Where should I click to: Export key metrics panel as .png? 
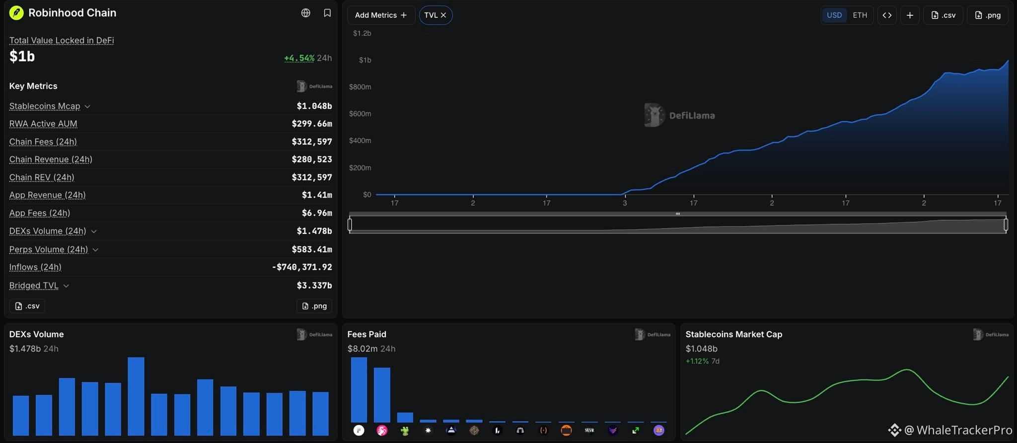point(314,306)
